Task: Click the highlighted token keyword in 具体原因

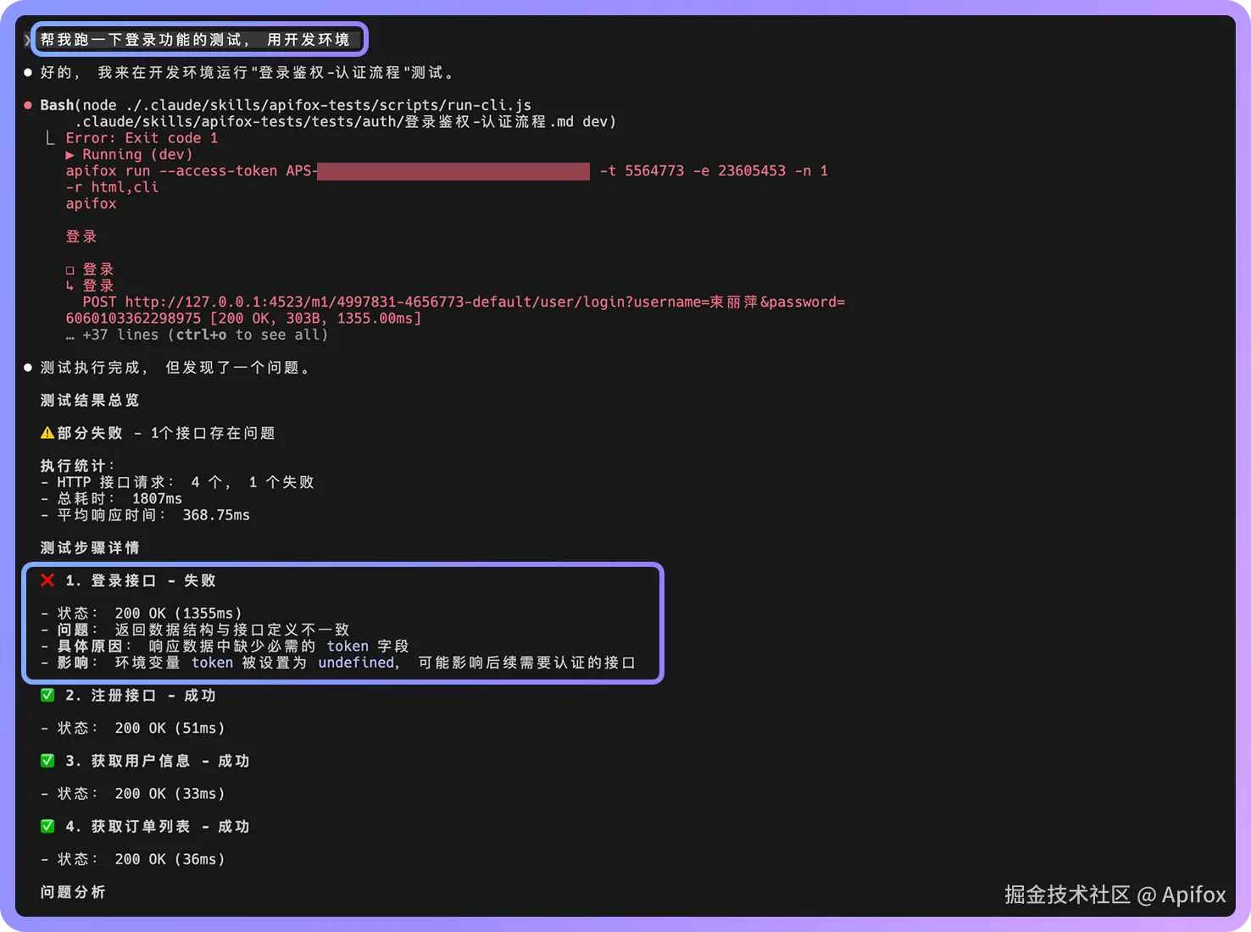Action: pos(347,646)
